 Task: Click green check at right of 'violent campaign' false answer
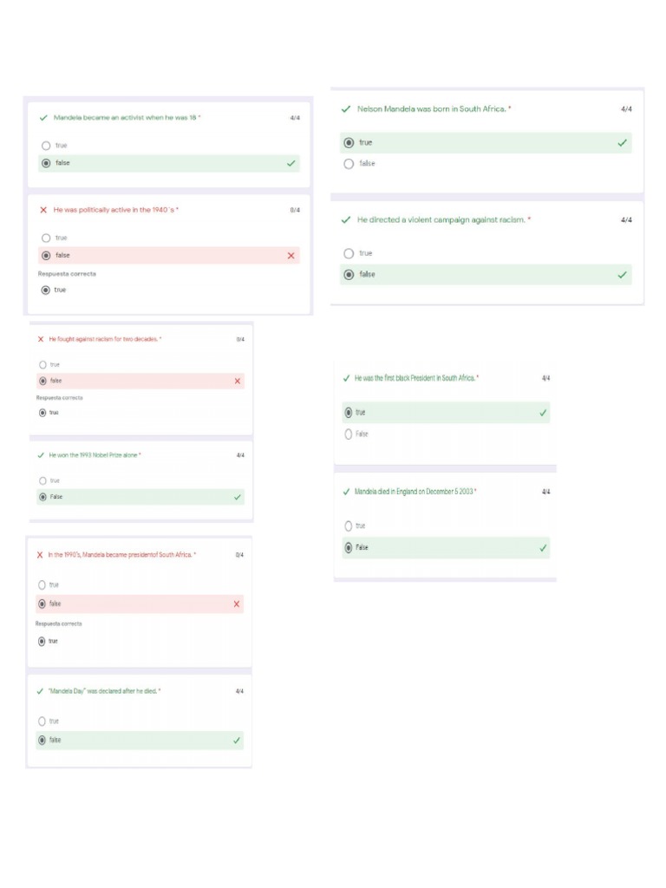[x=622, y=275]
